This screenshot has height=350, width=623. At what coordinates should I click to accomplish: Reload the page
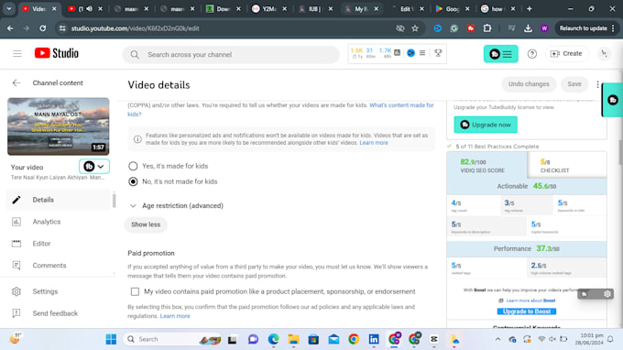tap(42, 28)
